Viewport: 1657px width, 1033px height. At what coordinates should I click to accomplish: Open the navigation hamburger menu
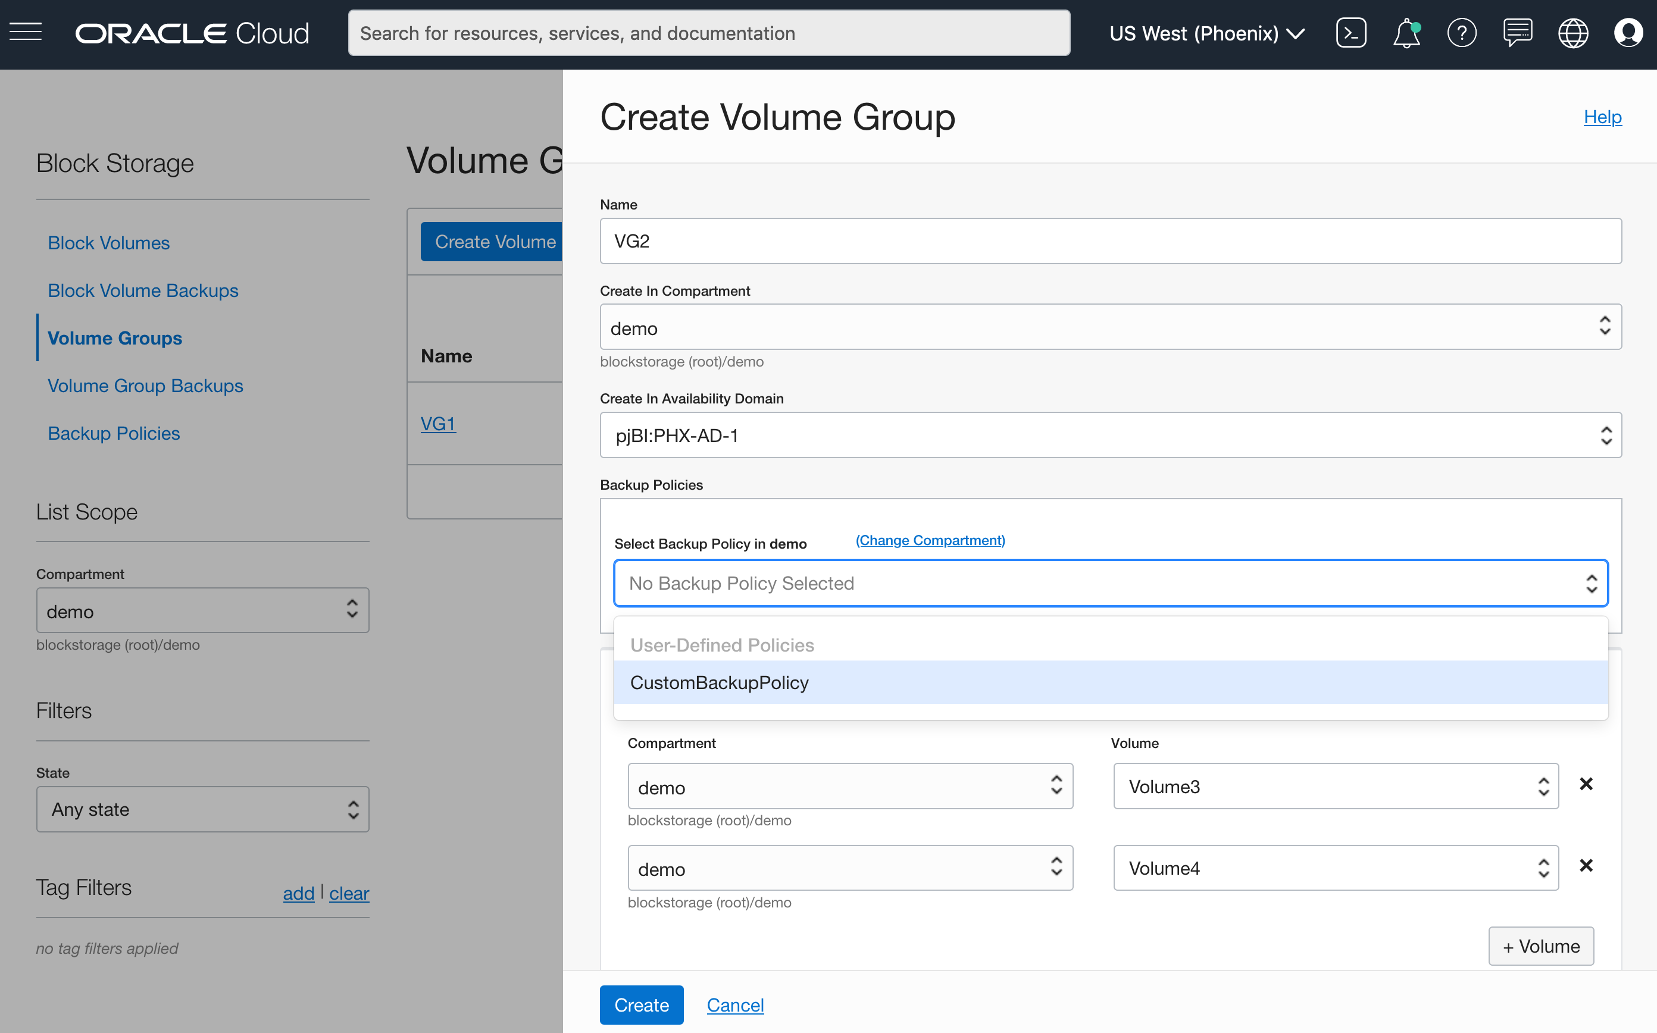pyautogui.click(x=25, y=32)
